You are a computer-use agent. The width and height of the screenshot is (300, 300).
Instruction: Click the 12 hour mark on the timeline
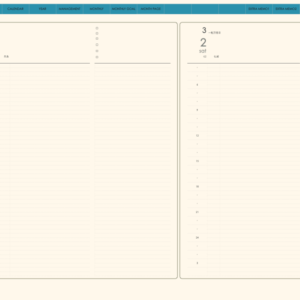(x=197, y=135)
